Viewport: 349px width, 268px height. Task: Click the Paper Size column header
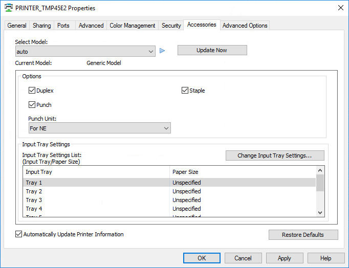185,172
